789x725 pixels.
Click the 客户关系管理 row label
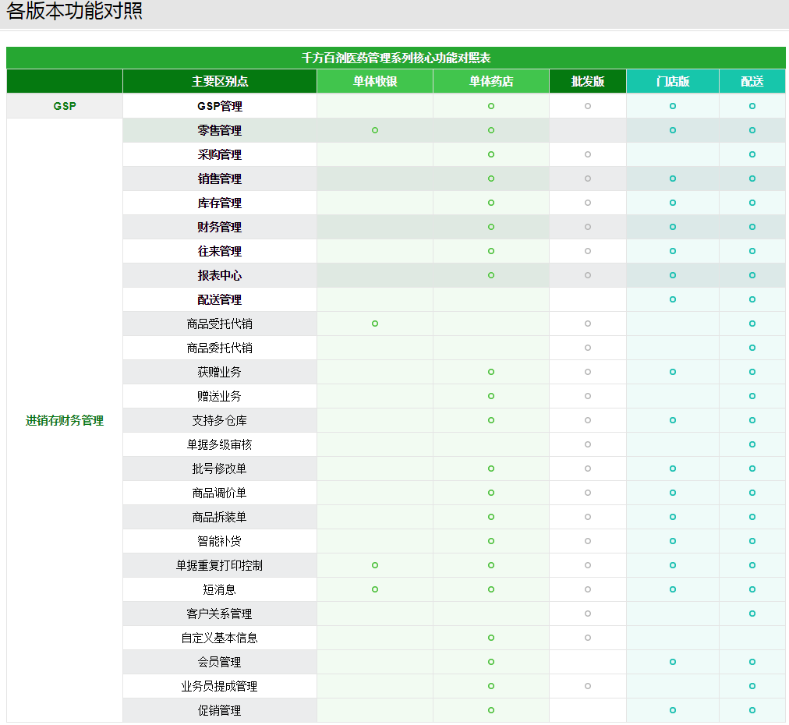click(x=219, y=614)
